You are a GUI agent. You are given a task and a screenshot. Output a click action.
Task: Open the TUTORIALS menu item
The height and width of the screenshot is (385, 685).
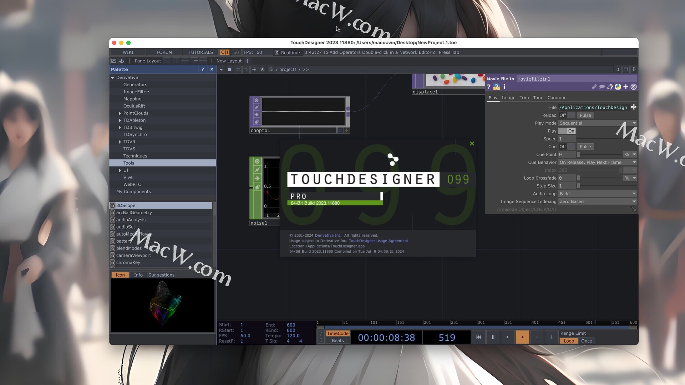click(x=201, y=52)
